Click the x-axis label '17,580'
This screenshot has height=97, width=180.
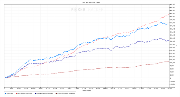point(33,89)
